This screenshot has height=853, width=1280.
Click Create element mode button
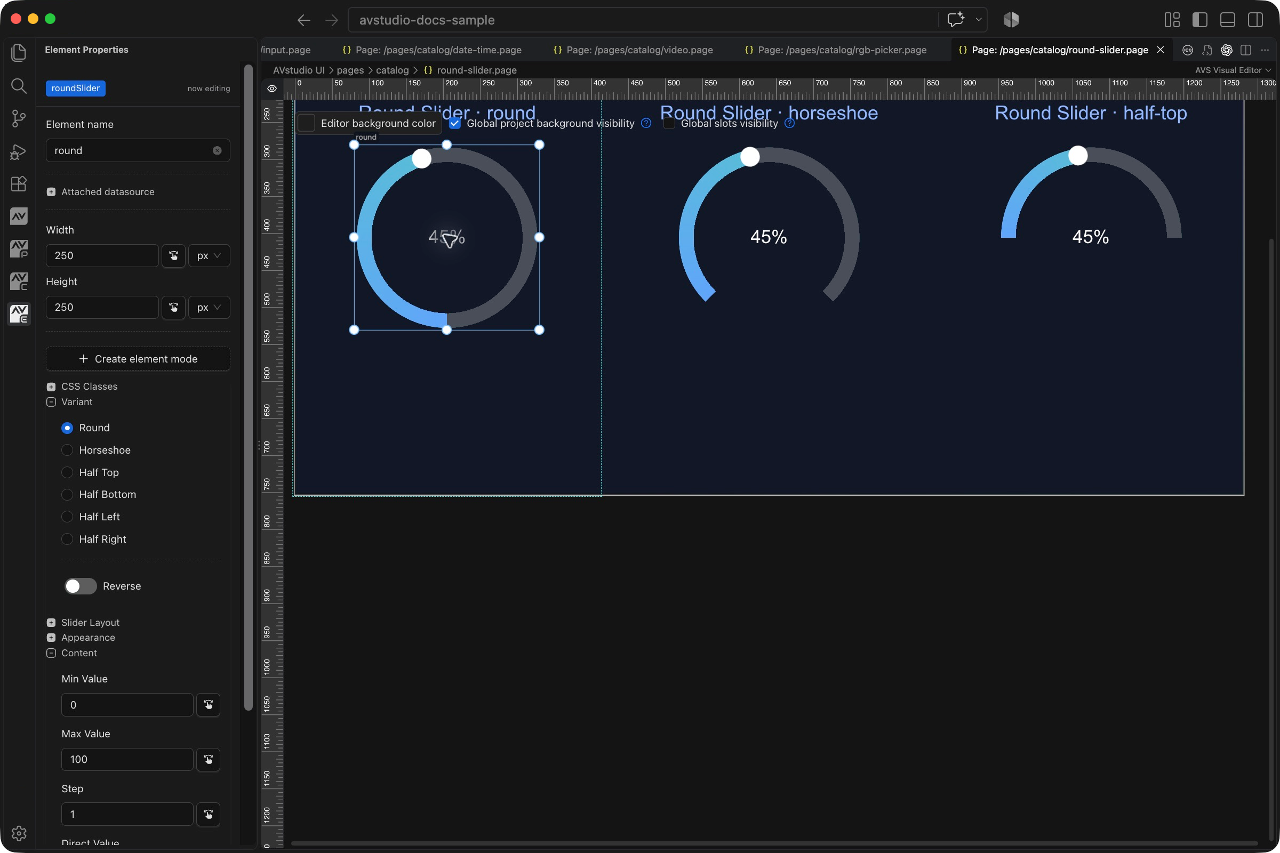tap(138, 359)
